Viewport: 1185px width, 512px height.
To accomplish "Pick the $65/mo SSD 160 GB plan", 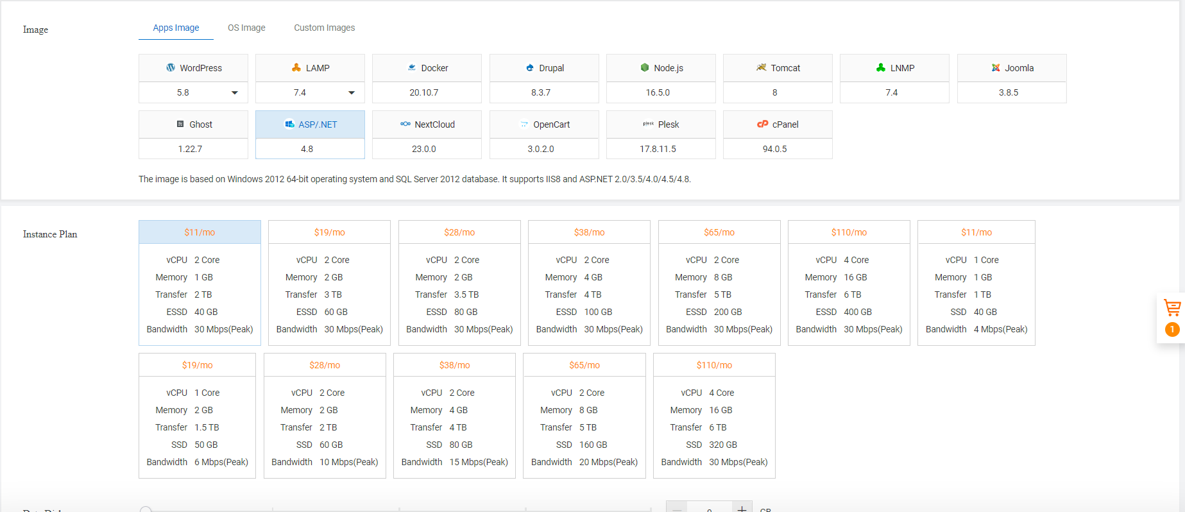I will point(584,416).
